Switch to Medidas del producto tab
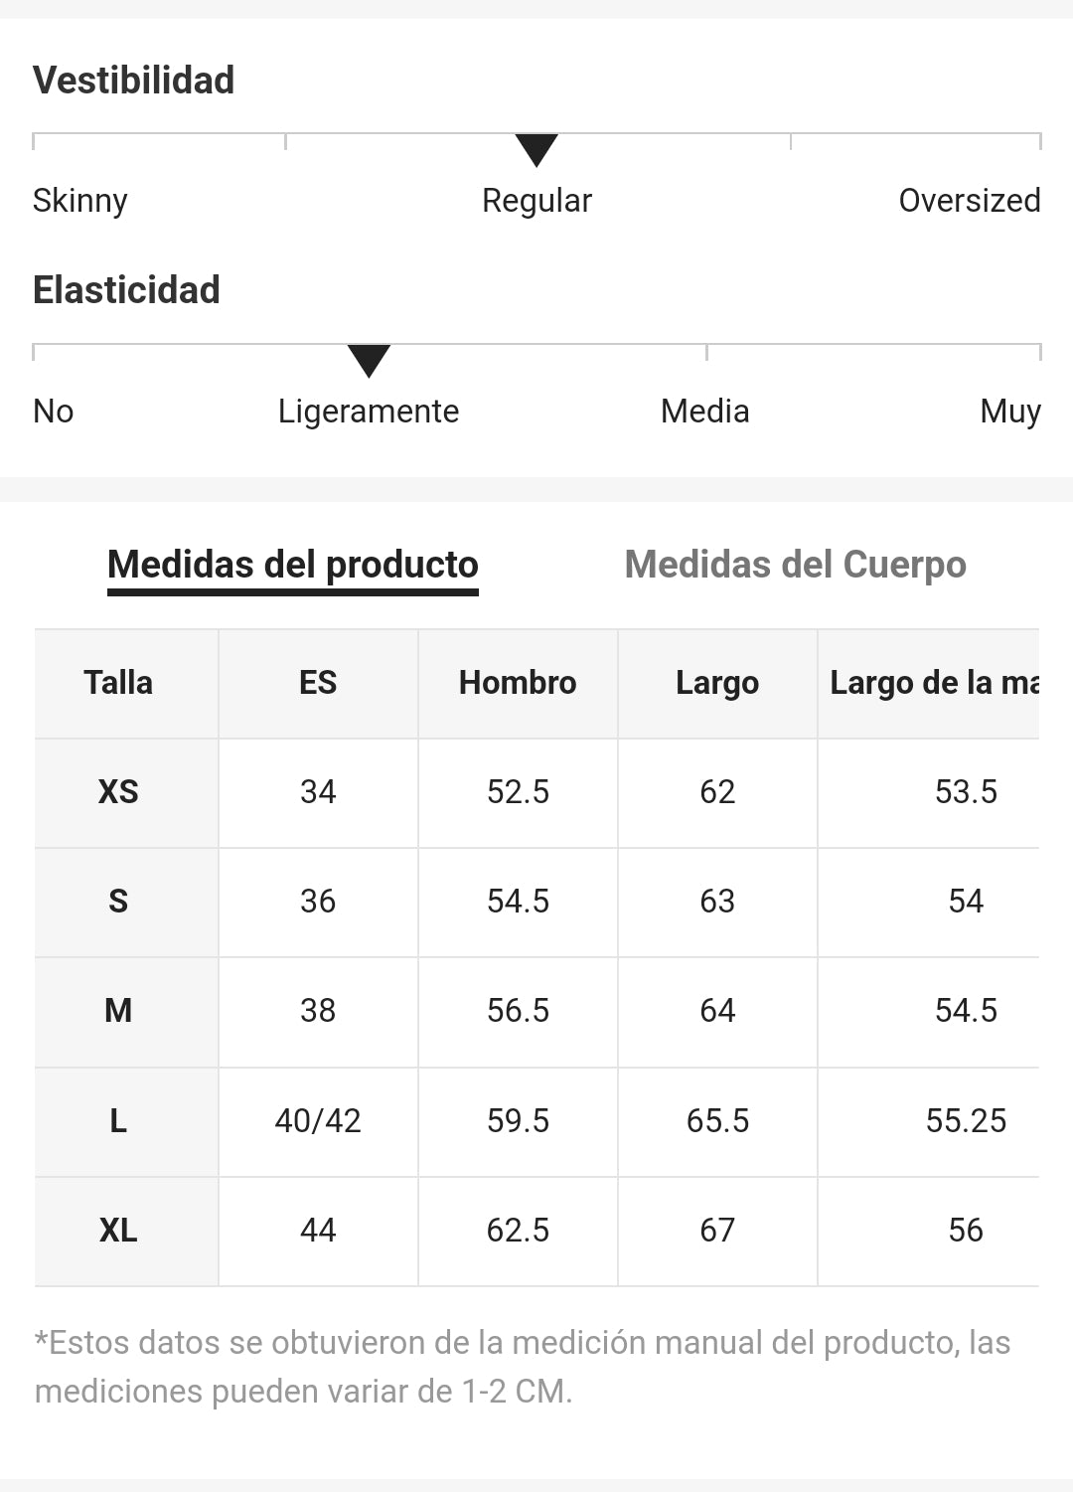The height and width of the screenshot is (1492, 1073). click(292, 565)
